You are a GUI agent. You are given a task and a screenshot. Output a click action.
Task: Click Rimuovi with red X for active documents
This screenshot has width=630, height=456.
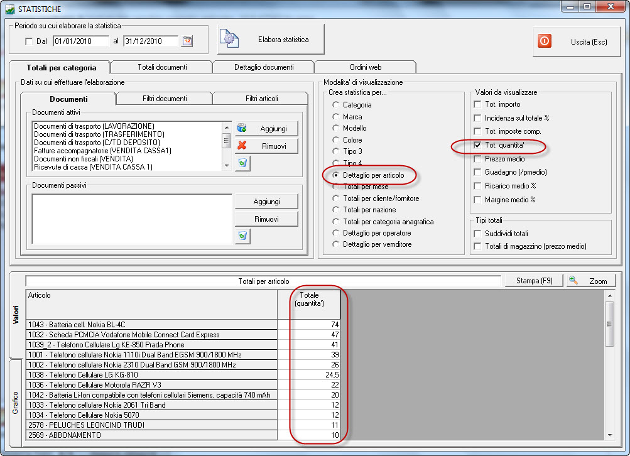266,146
